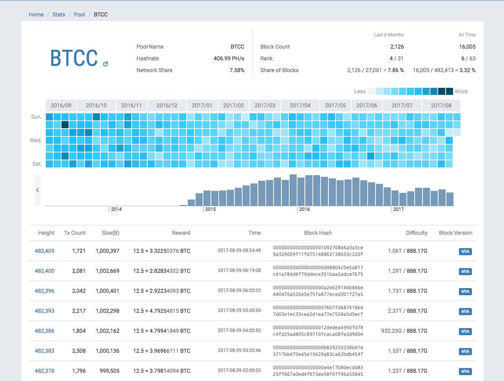Click the 2015 marker on history chart

pyautogui.click(x=210, y=209)
